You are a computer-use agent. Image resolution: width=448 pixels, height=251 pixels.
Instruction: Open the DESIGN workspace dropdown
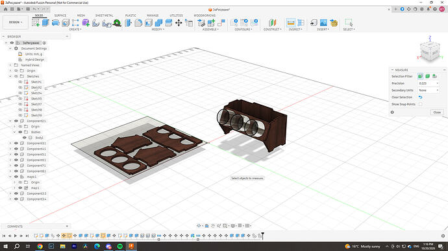16,22
